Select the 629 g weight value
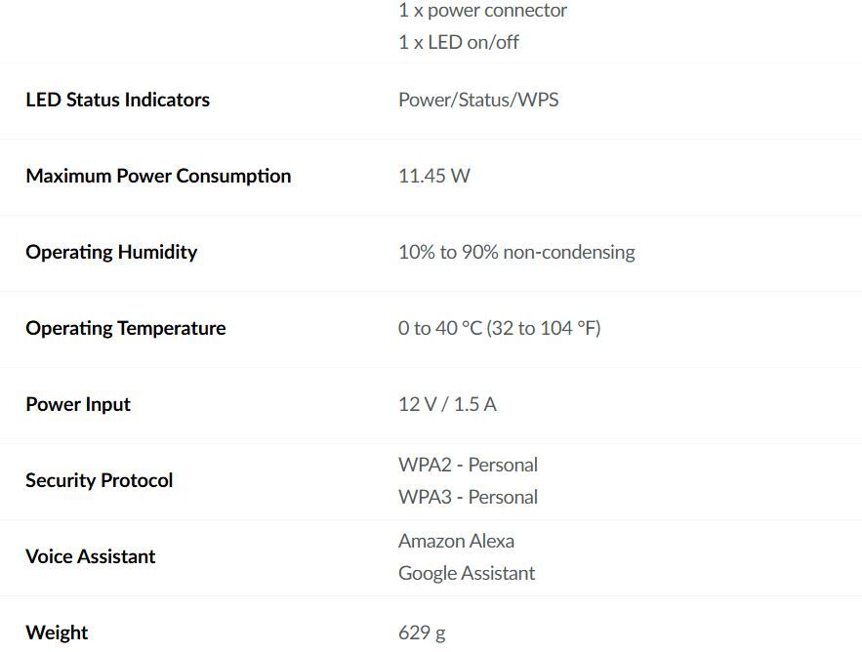The image size is (862, 652). point(422,632)
